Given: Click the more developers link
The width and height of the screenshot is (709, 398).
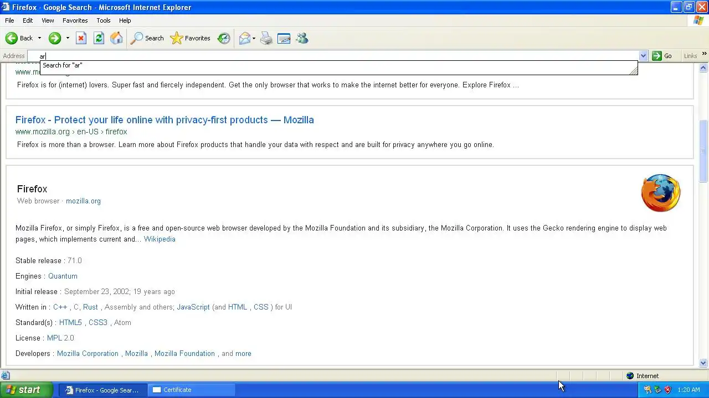Looking at the screenshot, I should coord(243,354).
